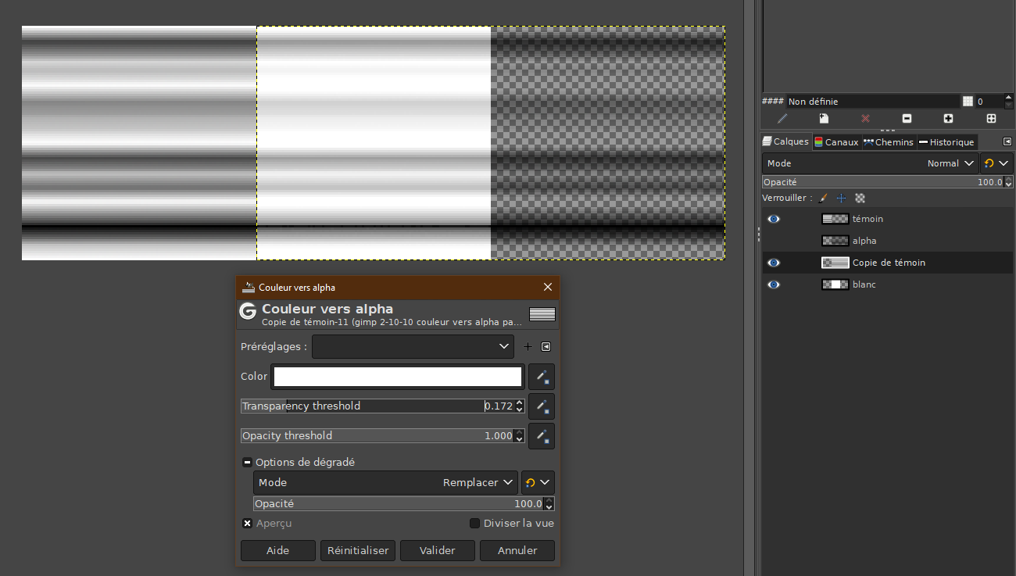The image size is (1016, 576).
Task: Open the Historique tab
Action: click(946, 142)
